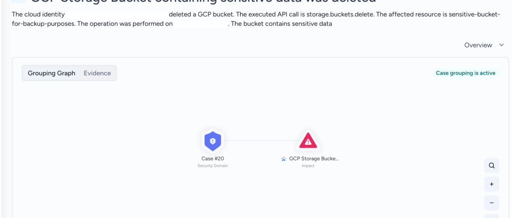Click the Impact sublabel under the alert
Viewport: 513px width, 218px height.
(308, 166)
